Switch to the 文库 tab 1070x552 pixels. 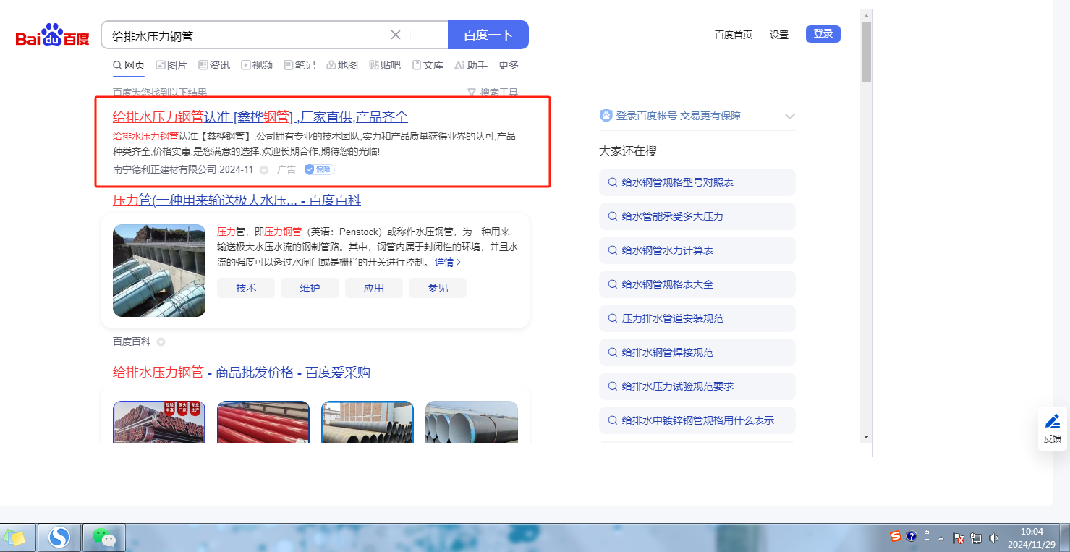click(428, 65)
